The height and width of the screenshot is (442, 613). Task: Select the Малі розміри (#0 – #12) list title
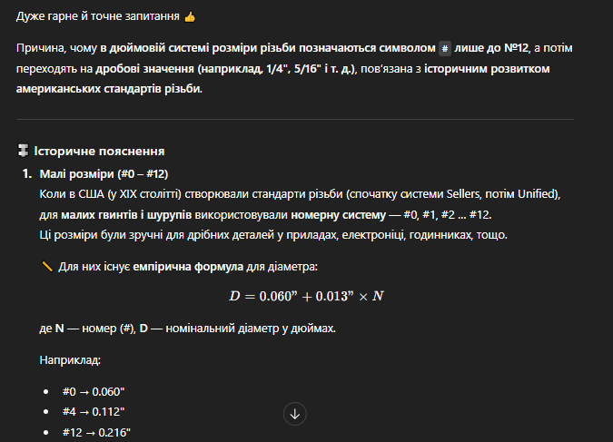coord(104,174)
